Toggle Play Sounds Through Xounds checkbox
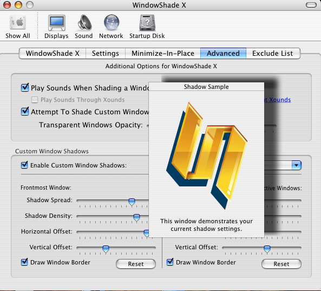321x291 pixels. [x=35, y=100]
